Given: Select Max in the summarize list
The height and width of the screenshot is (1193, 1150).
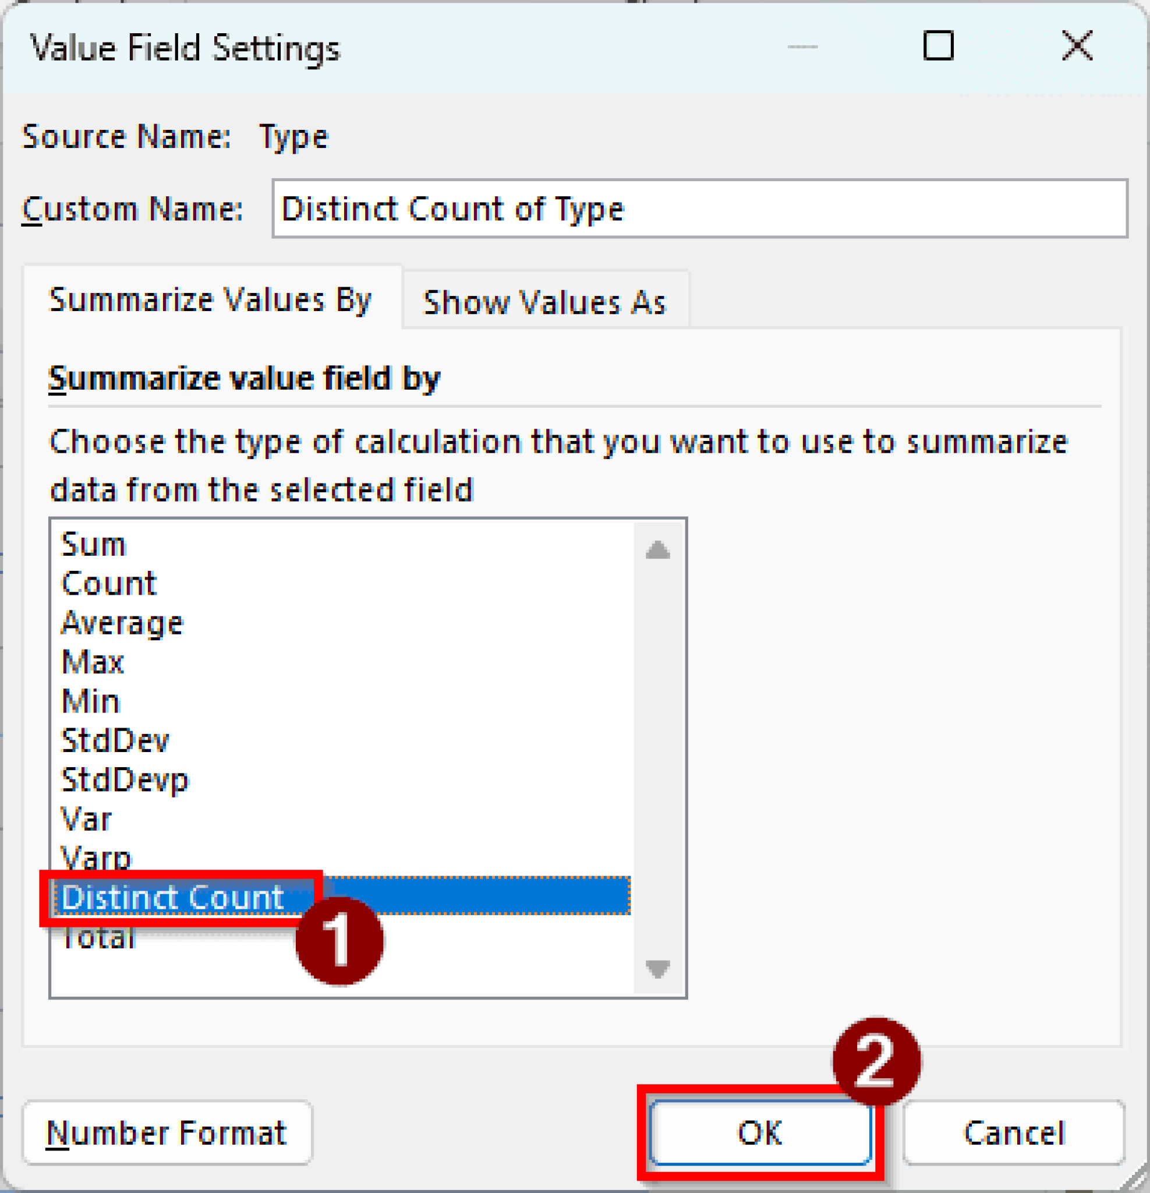Looking at the screenshot, I should point(93,662).
